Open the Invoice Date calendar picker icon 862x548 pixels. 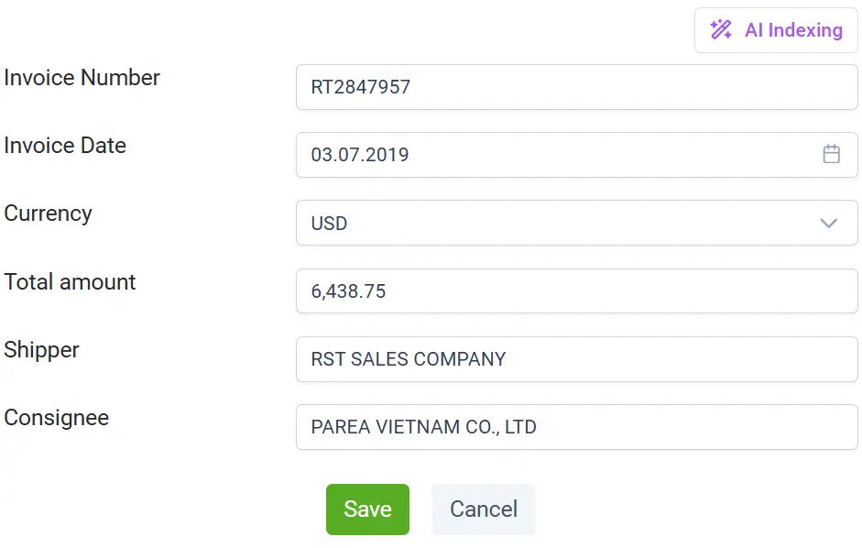[x=831, y=154]
